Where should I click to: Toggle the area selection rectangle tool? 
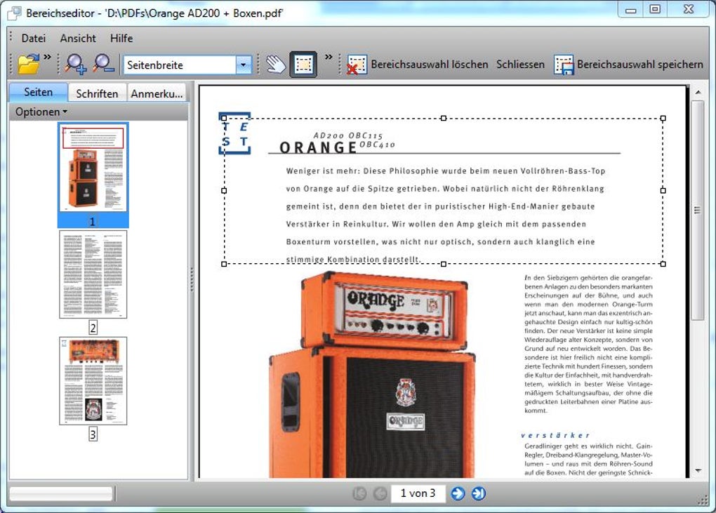click(303, 65)
